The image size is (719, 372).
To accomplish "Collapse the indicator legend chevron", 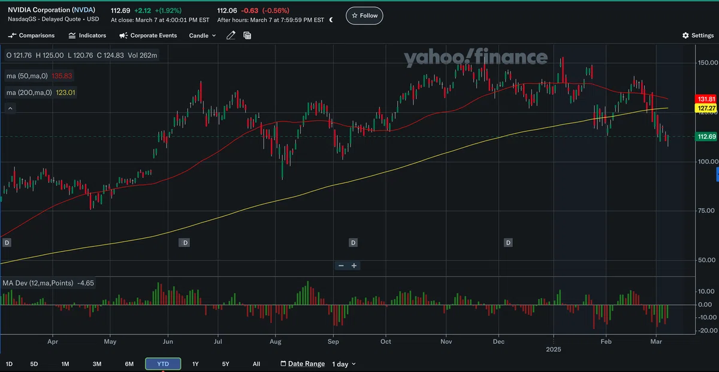I will [10, 108].
